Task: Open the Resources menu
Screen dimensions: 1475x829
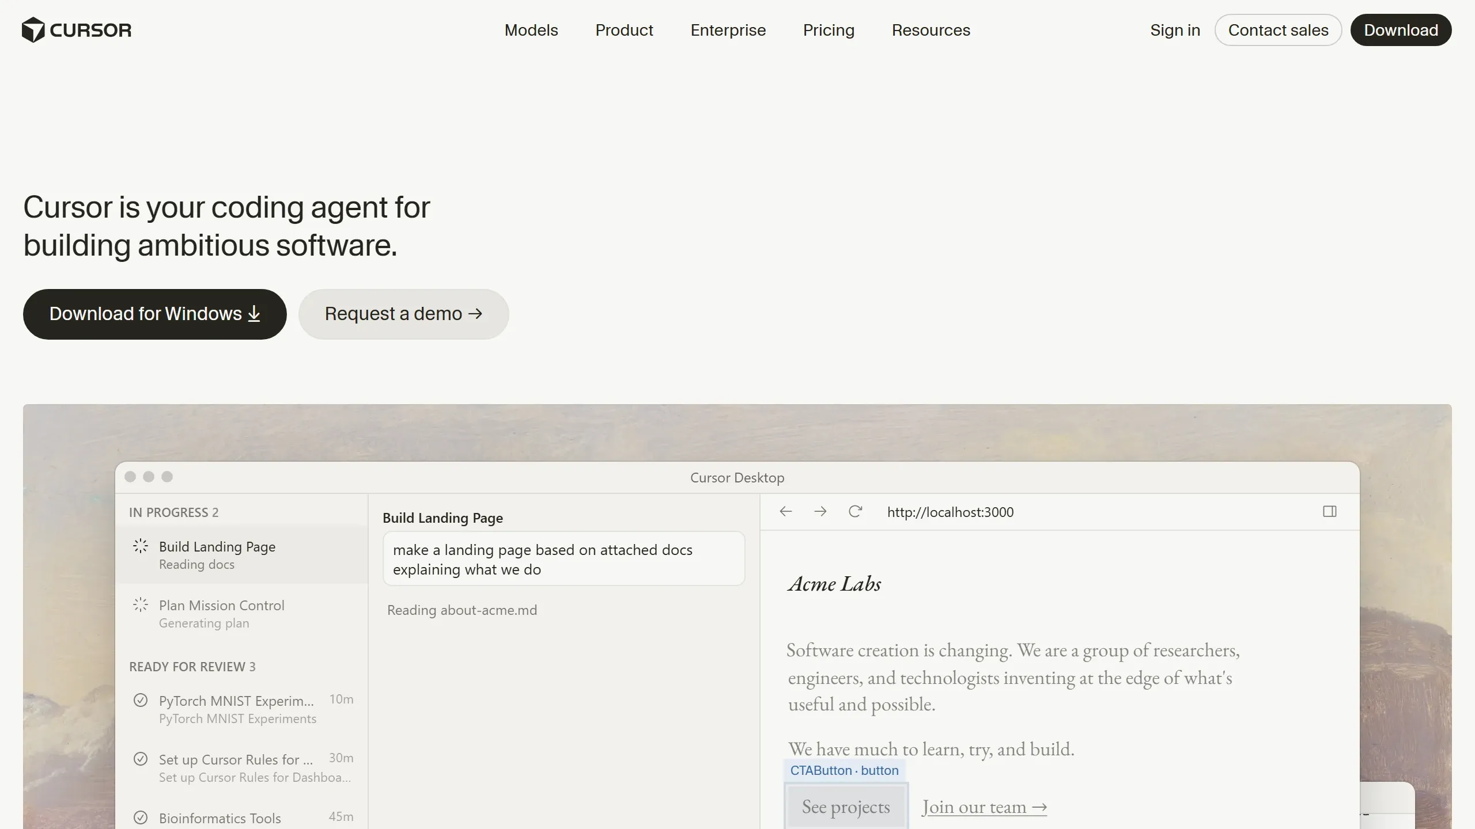Action: point(931,30)
